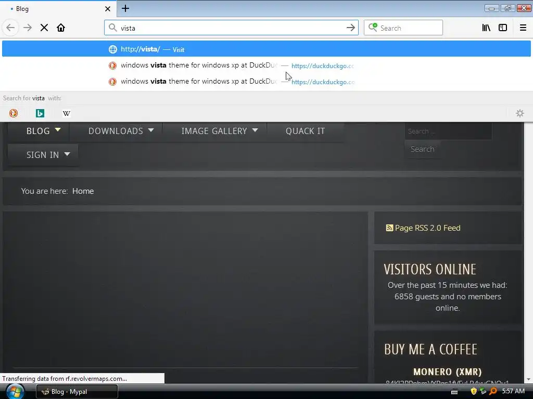Focus the site search text field
Viewport: 533px width, 399px height.
[448, 131]
